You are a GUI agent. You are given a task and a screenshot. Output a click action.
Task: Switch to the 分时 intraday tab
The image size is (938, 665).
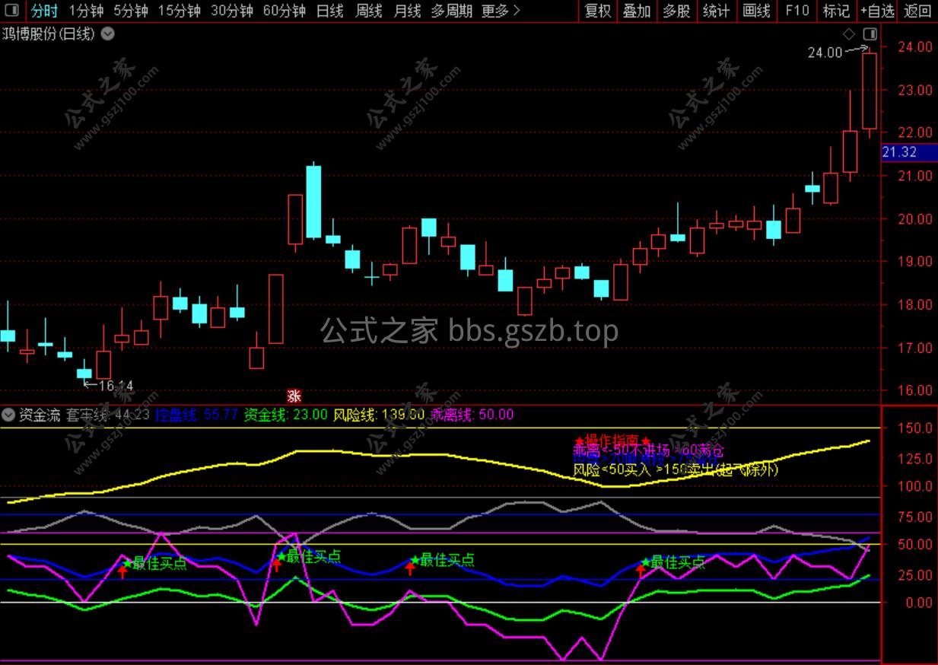click(44, 11)
